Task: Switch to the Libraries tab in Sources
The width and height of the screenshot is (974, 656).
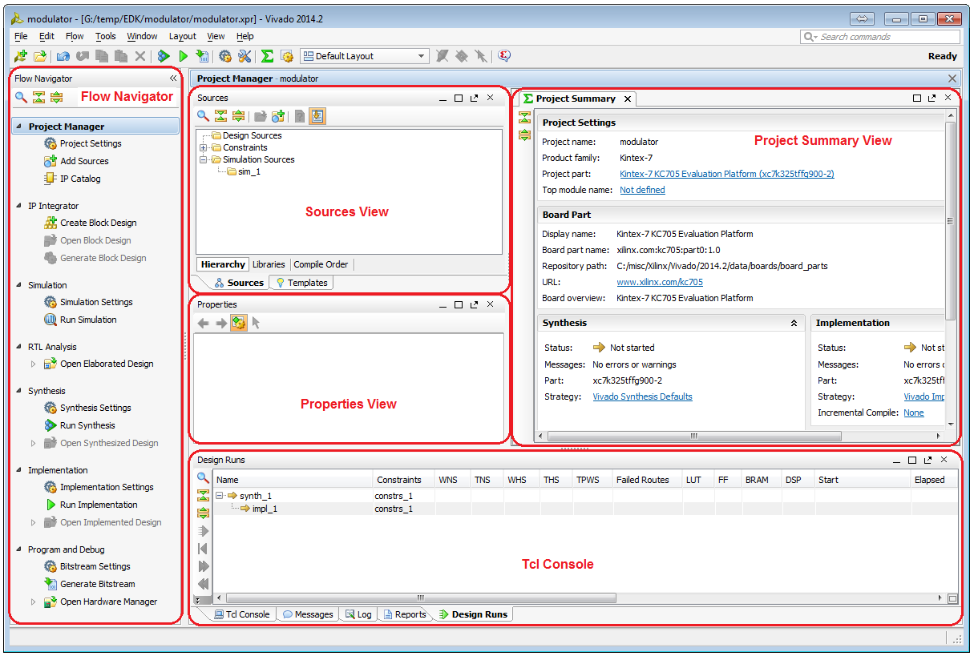Action: tap(269, 264)
